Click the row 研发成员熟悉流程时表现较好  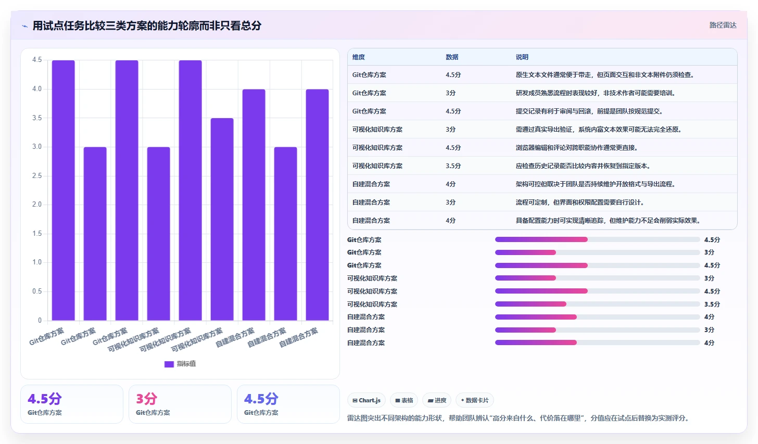[542, 93]
